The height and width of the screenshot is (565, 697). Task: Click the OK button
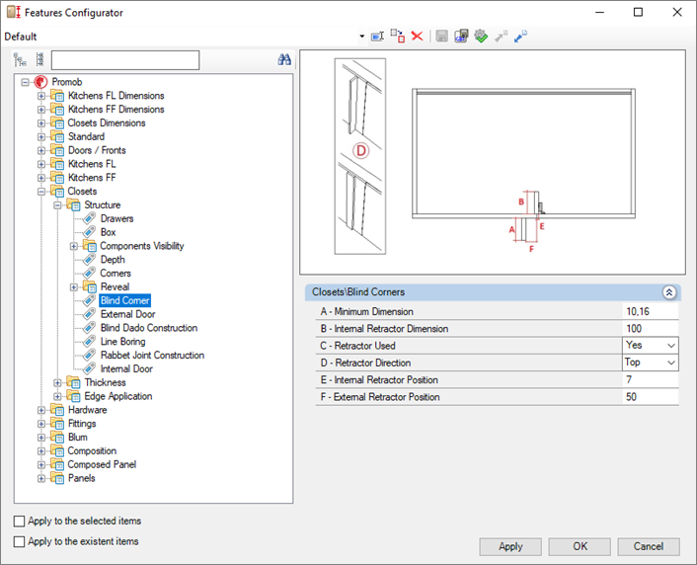[x=580, y=546]
